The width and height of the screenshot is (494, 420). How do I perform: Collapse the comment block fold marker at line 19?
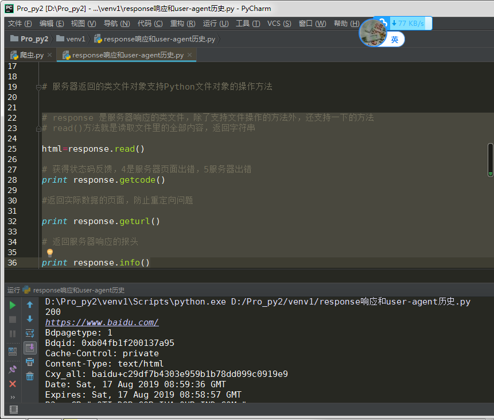click(38, 87)
